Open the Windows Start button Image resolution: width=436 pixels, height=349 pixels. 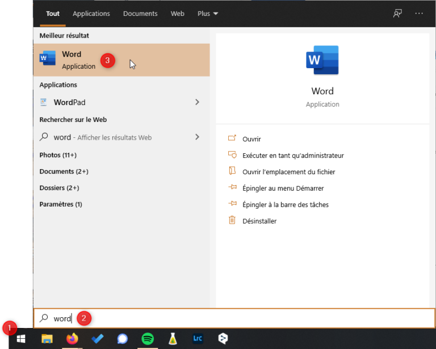tap(21, 338)
